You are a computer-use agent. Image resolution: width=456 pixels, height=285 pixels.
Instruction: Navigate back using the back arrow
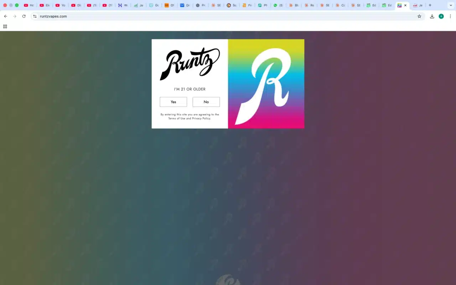click(5, 16)
